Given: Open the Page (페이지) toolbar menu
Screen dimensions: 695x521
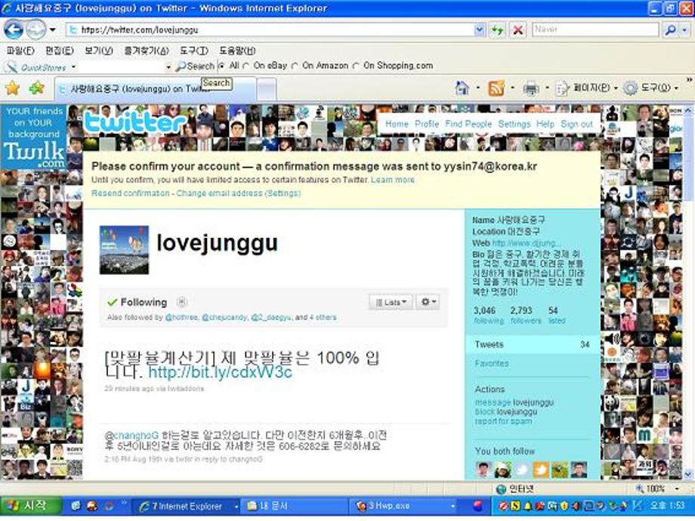Looking at the screenshot, I should tap(586, 88).
